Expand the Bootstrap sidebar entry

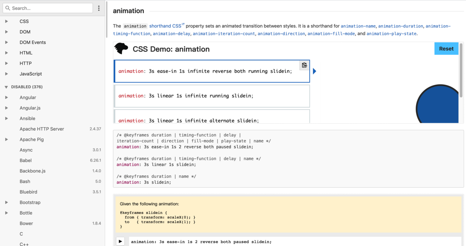point(6,202)
